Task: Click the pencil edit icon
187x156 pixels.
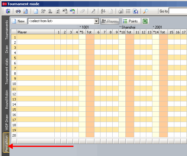Action: 93,11
